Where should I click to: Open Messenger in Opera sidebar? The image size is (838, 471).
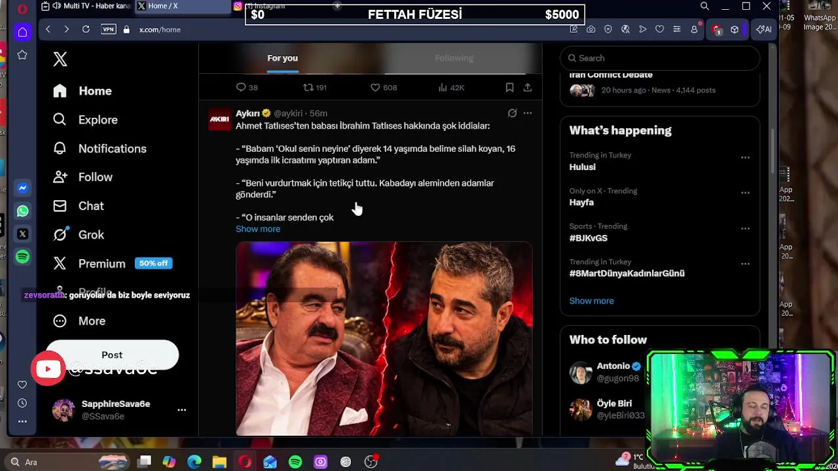(22, 188)
